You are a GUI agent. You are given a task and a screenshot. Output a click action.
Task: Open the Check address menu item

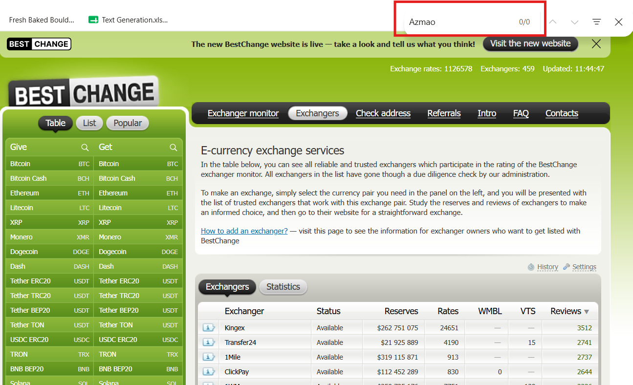(x=383, y=113)
